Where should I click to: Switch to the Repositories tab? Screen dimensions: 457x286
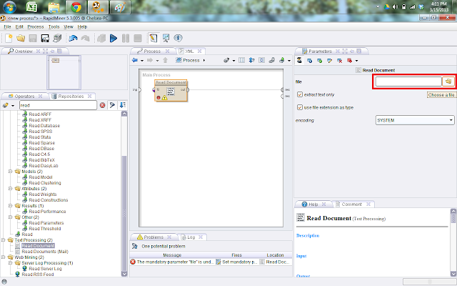coord(71,96)
